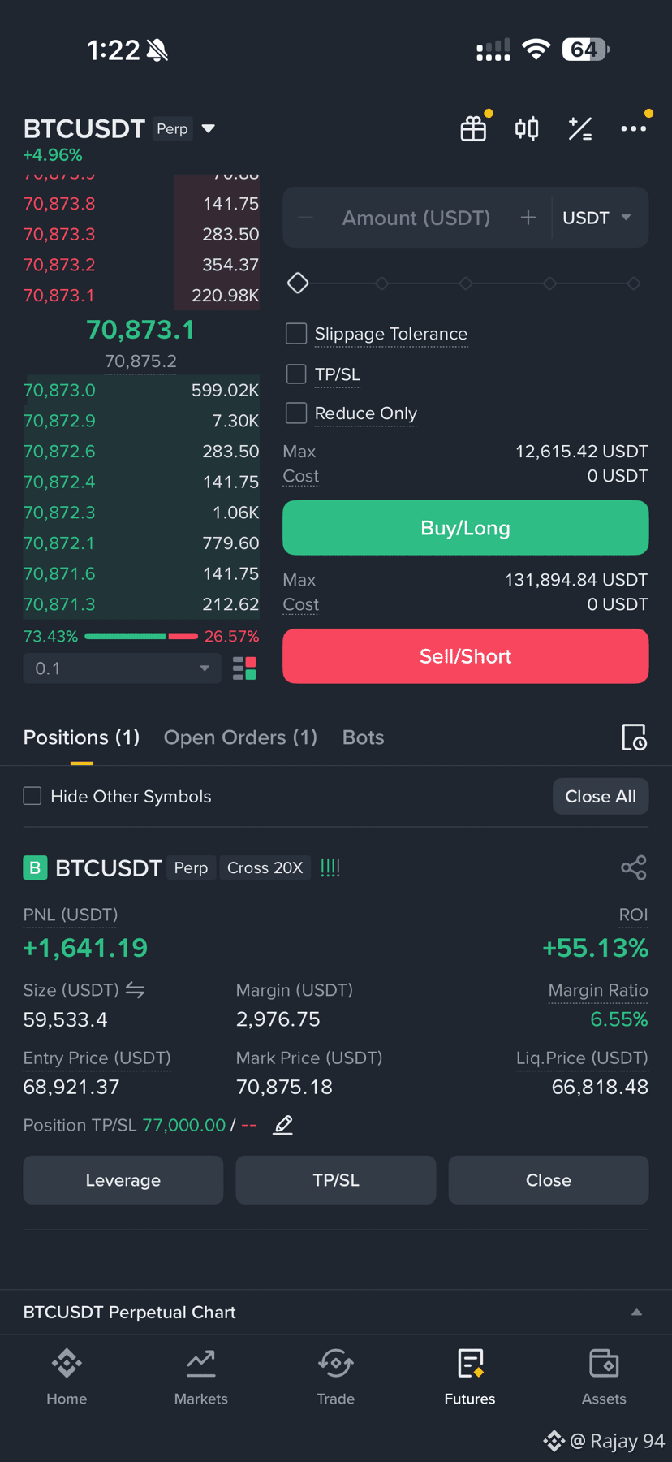This screenshot has width=672, height=1462.
Task: Open the three-dot more options menu
Action: pyautogui.click(x=634, y=128)
